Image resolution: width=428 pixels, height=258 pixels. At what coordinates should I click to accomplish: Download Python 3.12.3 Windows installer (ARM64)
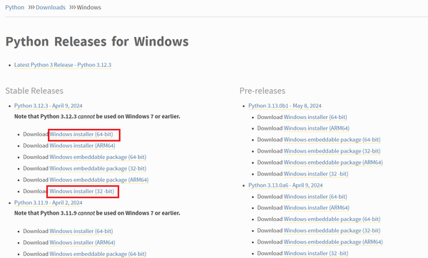pos(82,146)
